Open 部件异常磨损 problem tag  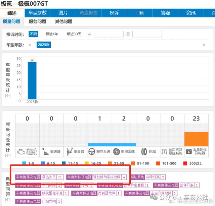click(x=123, y=186)
